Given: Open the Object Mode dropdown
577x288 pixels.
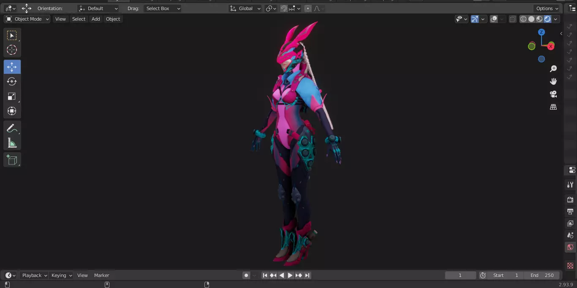Looking at the screenshot, I should pyautogui.click(x=27, y=19).
